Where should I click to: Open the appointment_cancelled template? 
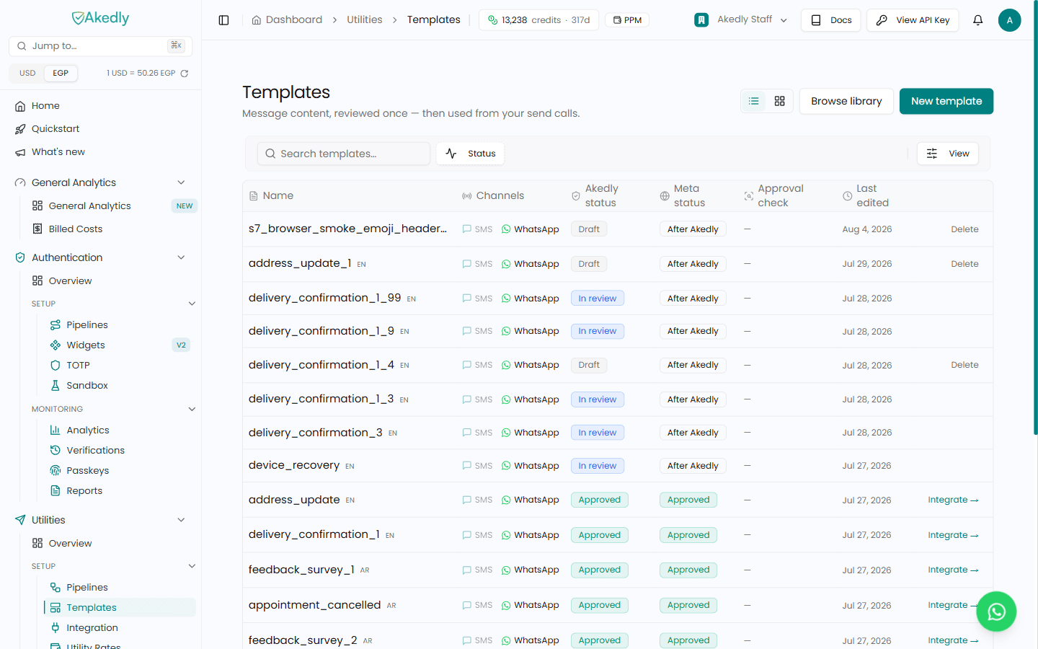[314, 605]
